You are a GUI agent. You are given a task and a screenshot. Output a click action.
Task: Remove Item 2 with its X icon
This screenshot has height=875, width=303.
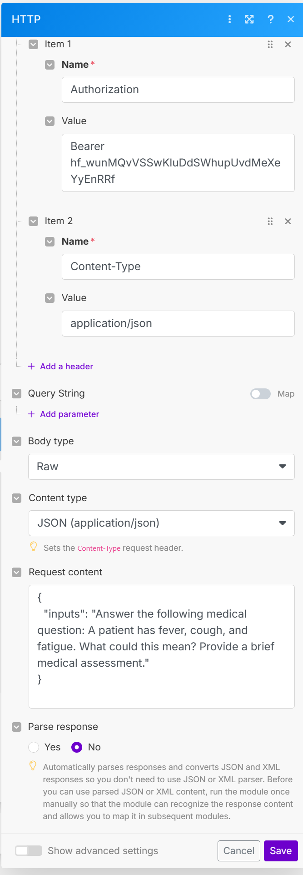tap(288, 221)
